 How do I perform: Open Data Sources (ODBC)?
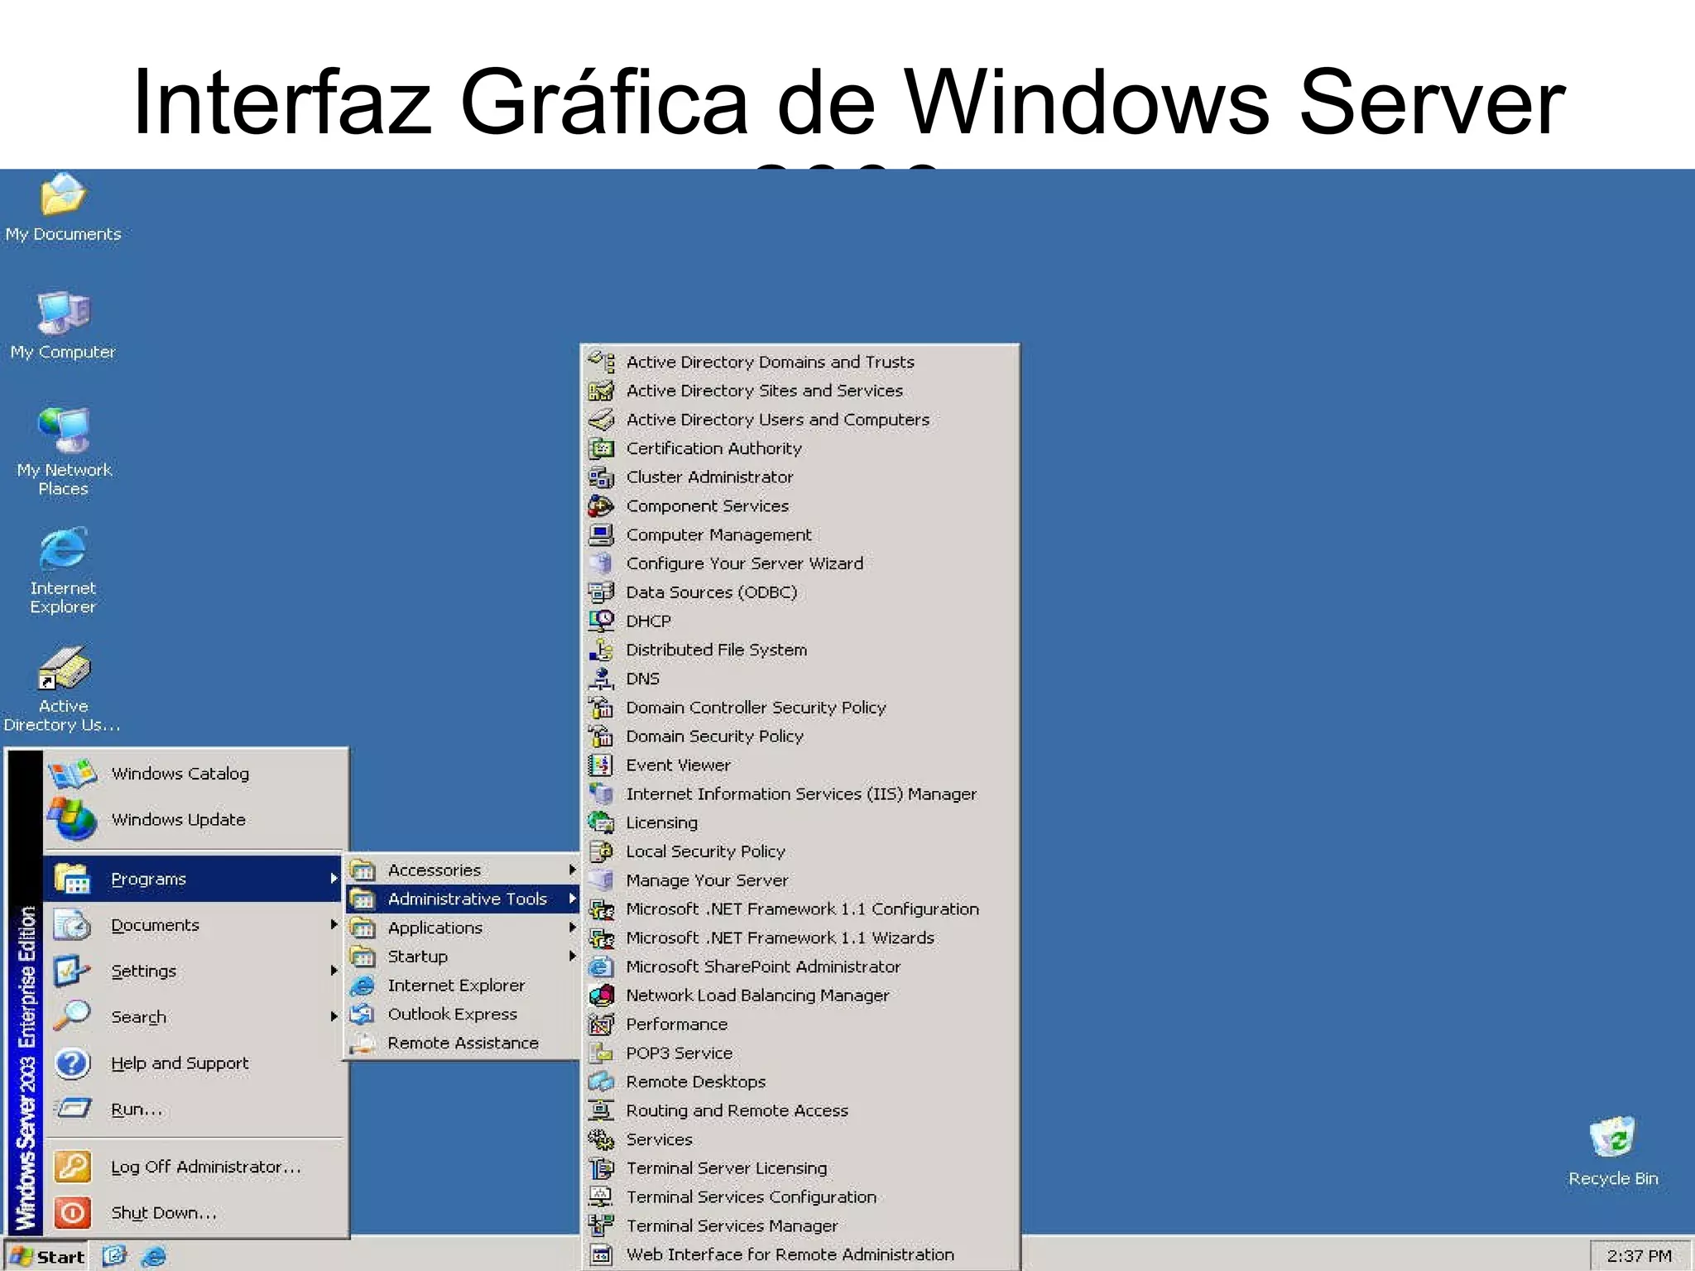[799, 592]
